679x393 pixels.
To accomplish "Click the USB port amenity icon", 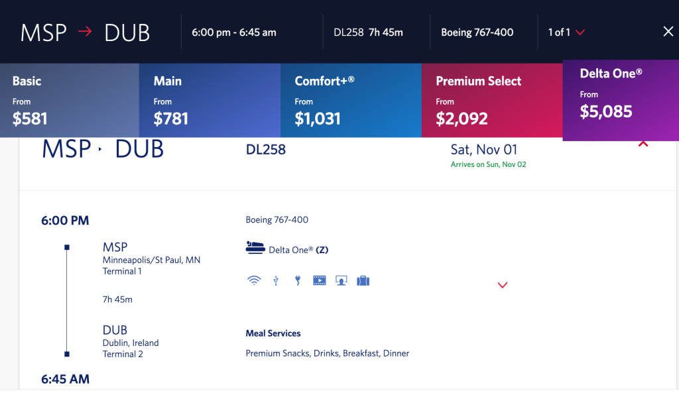I will [x=276, y=281].
